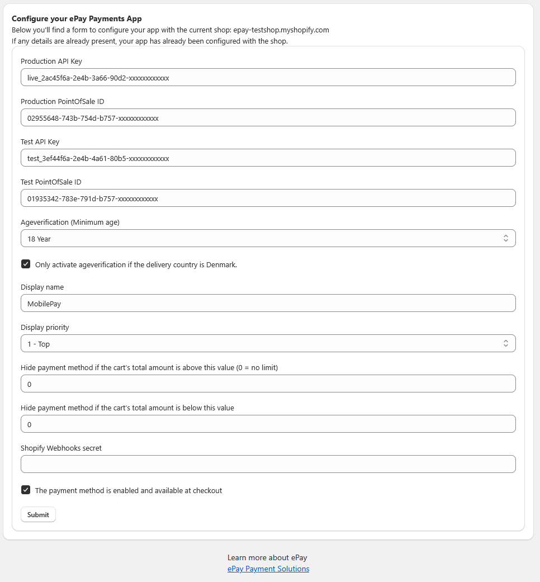Click the up-down chevron on Ageverification selector
Screen dimensions: 540x582
(506, 238)
